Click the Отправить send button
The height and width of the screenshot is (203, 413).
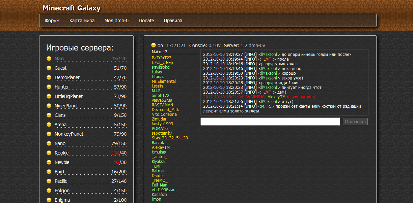pos(355,122)
